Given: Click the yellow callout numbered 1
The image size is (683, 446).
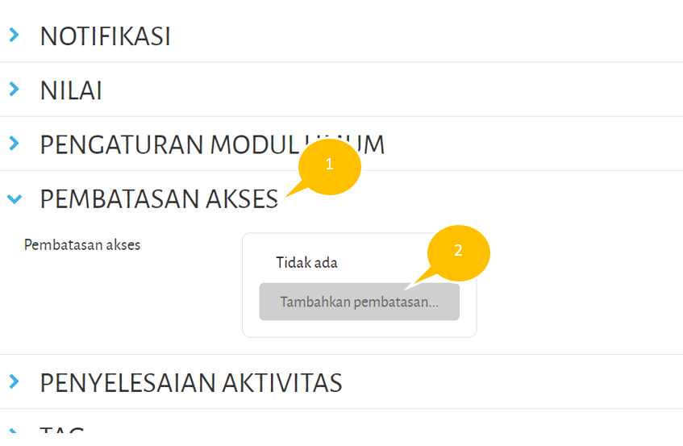Looking at the screenshot, I should point(329,164).
